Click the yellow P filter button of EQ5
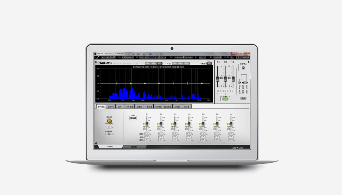 200,124
